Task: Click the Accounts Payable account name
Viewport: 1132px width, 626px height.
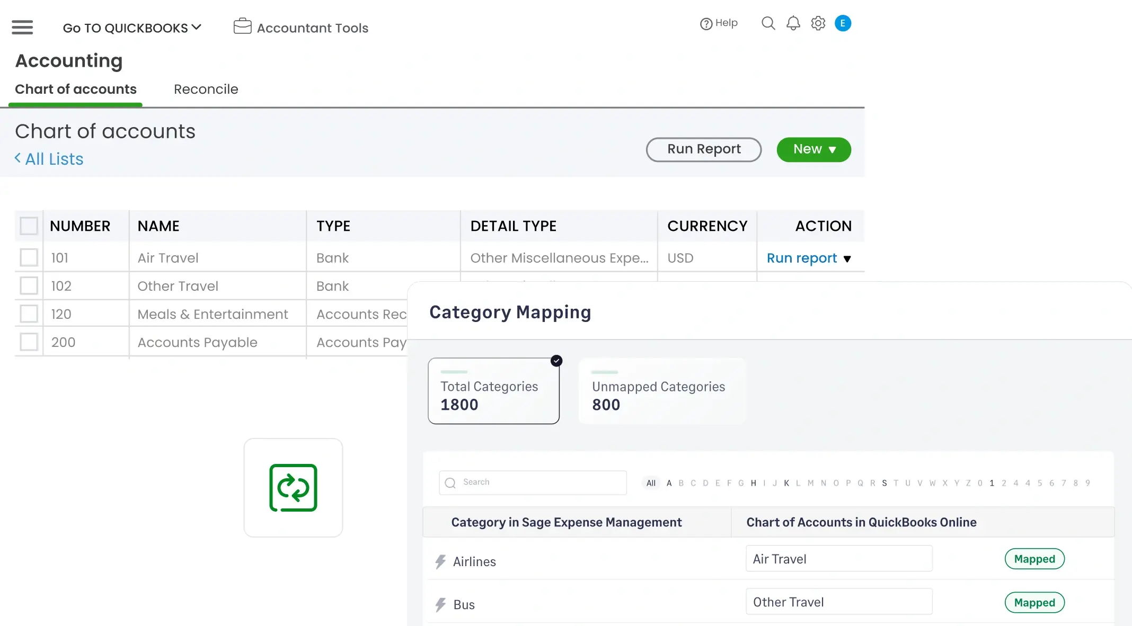Action: tap(198, 343)
